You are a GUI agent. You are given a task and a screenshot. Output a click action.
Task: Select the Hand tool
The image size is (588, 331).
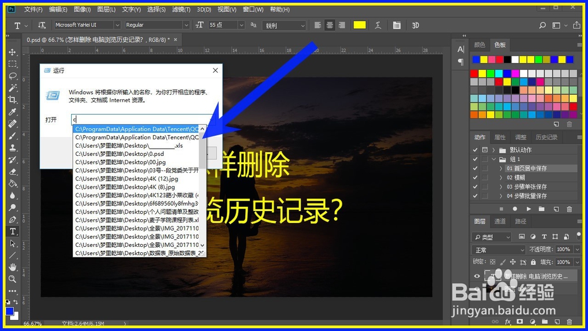(12, 267)
